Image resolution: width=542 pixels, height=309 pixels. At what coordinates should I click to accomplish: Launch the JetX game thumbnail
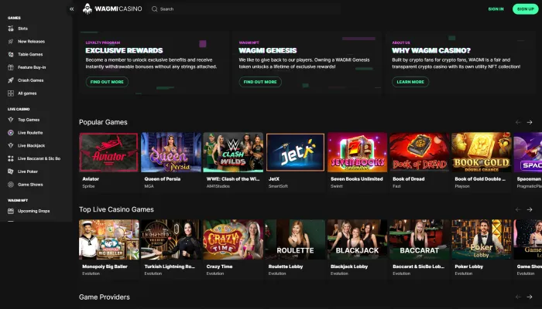point(295,152)
